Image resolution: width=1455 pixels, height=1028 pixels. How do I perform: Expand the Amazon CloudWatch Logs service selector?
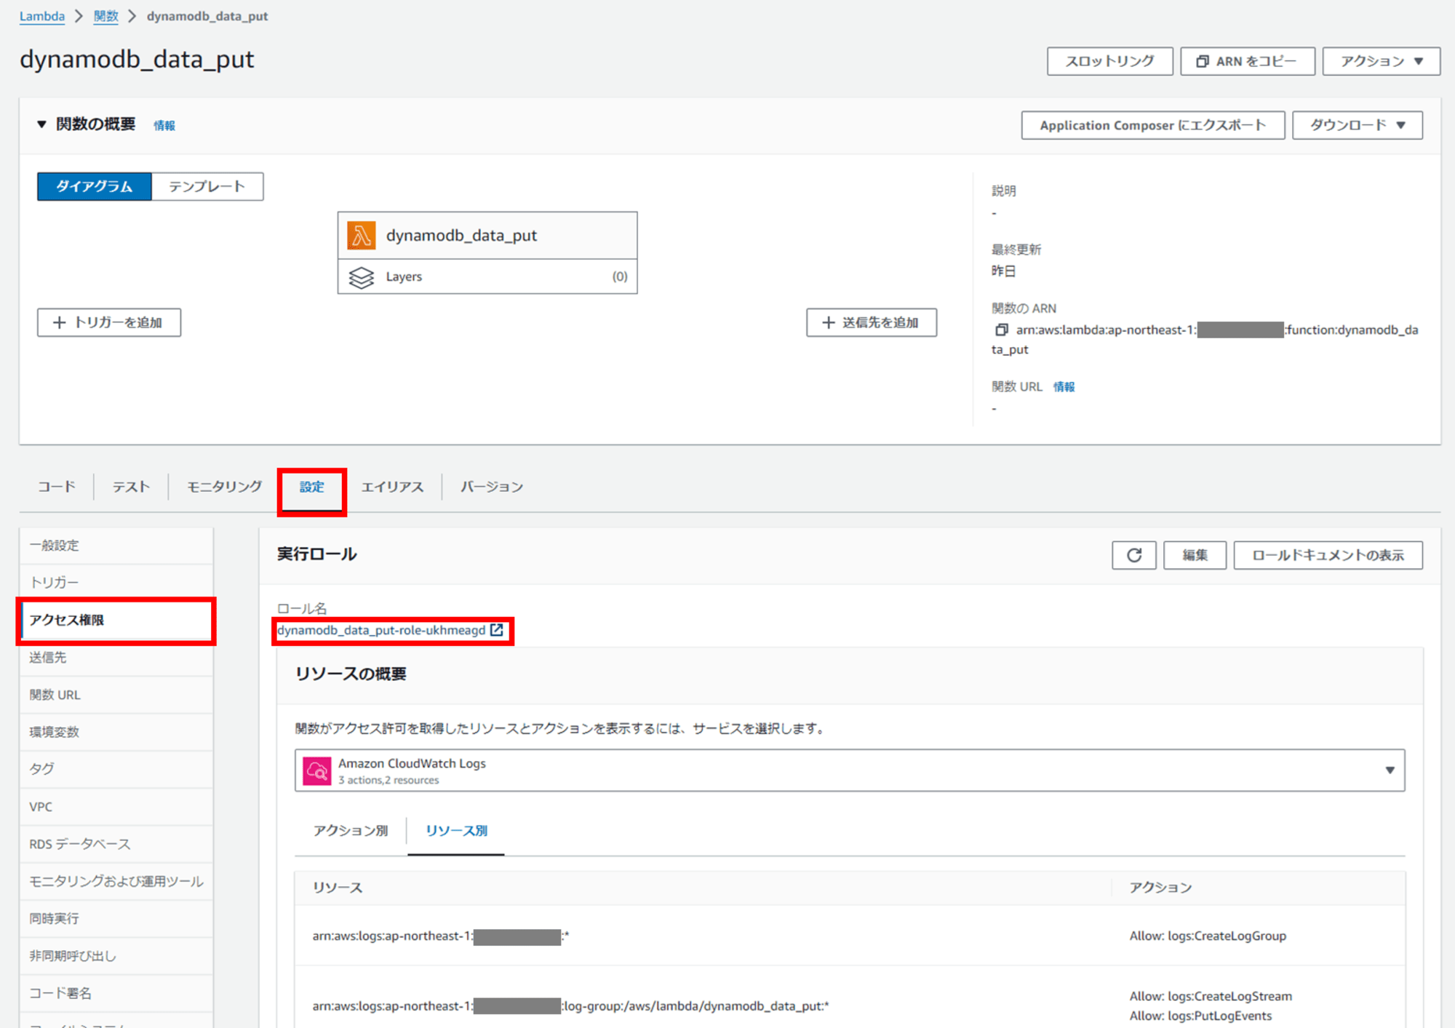coord(850,770)
